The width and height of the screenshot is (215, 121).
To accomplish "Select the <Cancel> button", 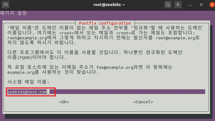I will (143, 102).
